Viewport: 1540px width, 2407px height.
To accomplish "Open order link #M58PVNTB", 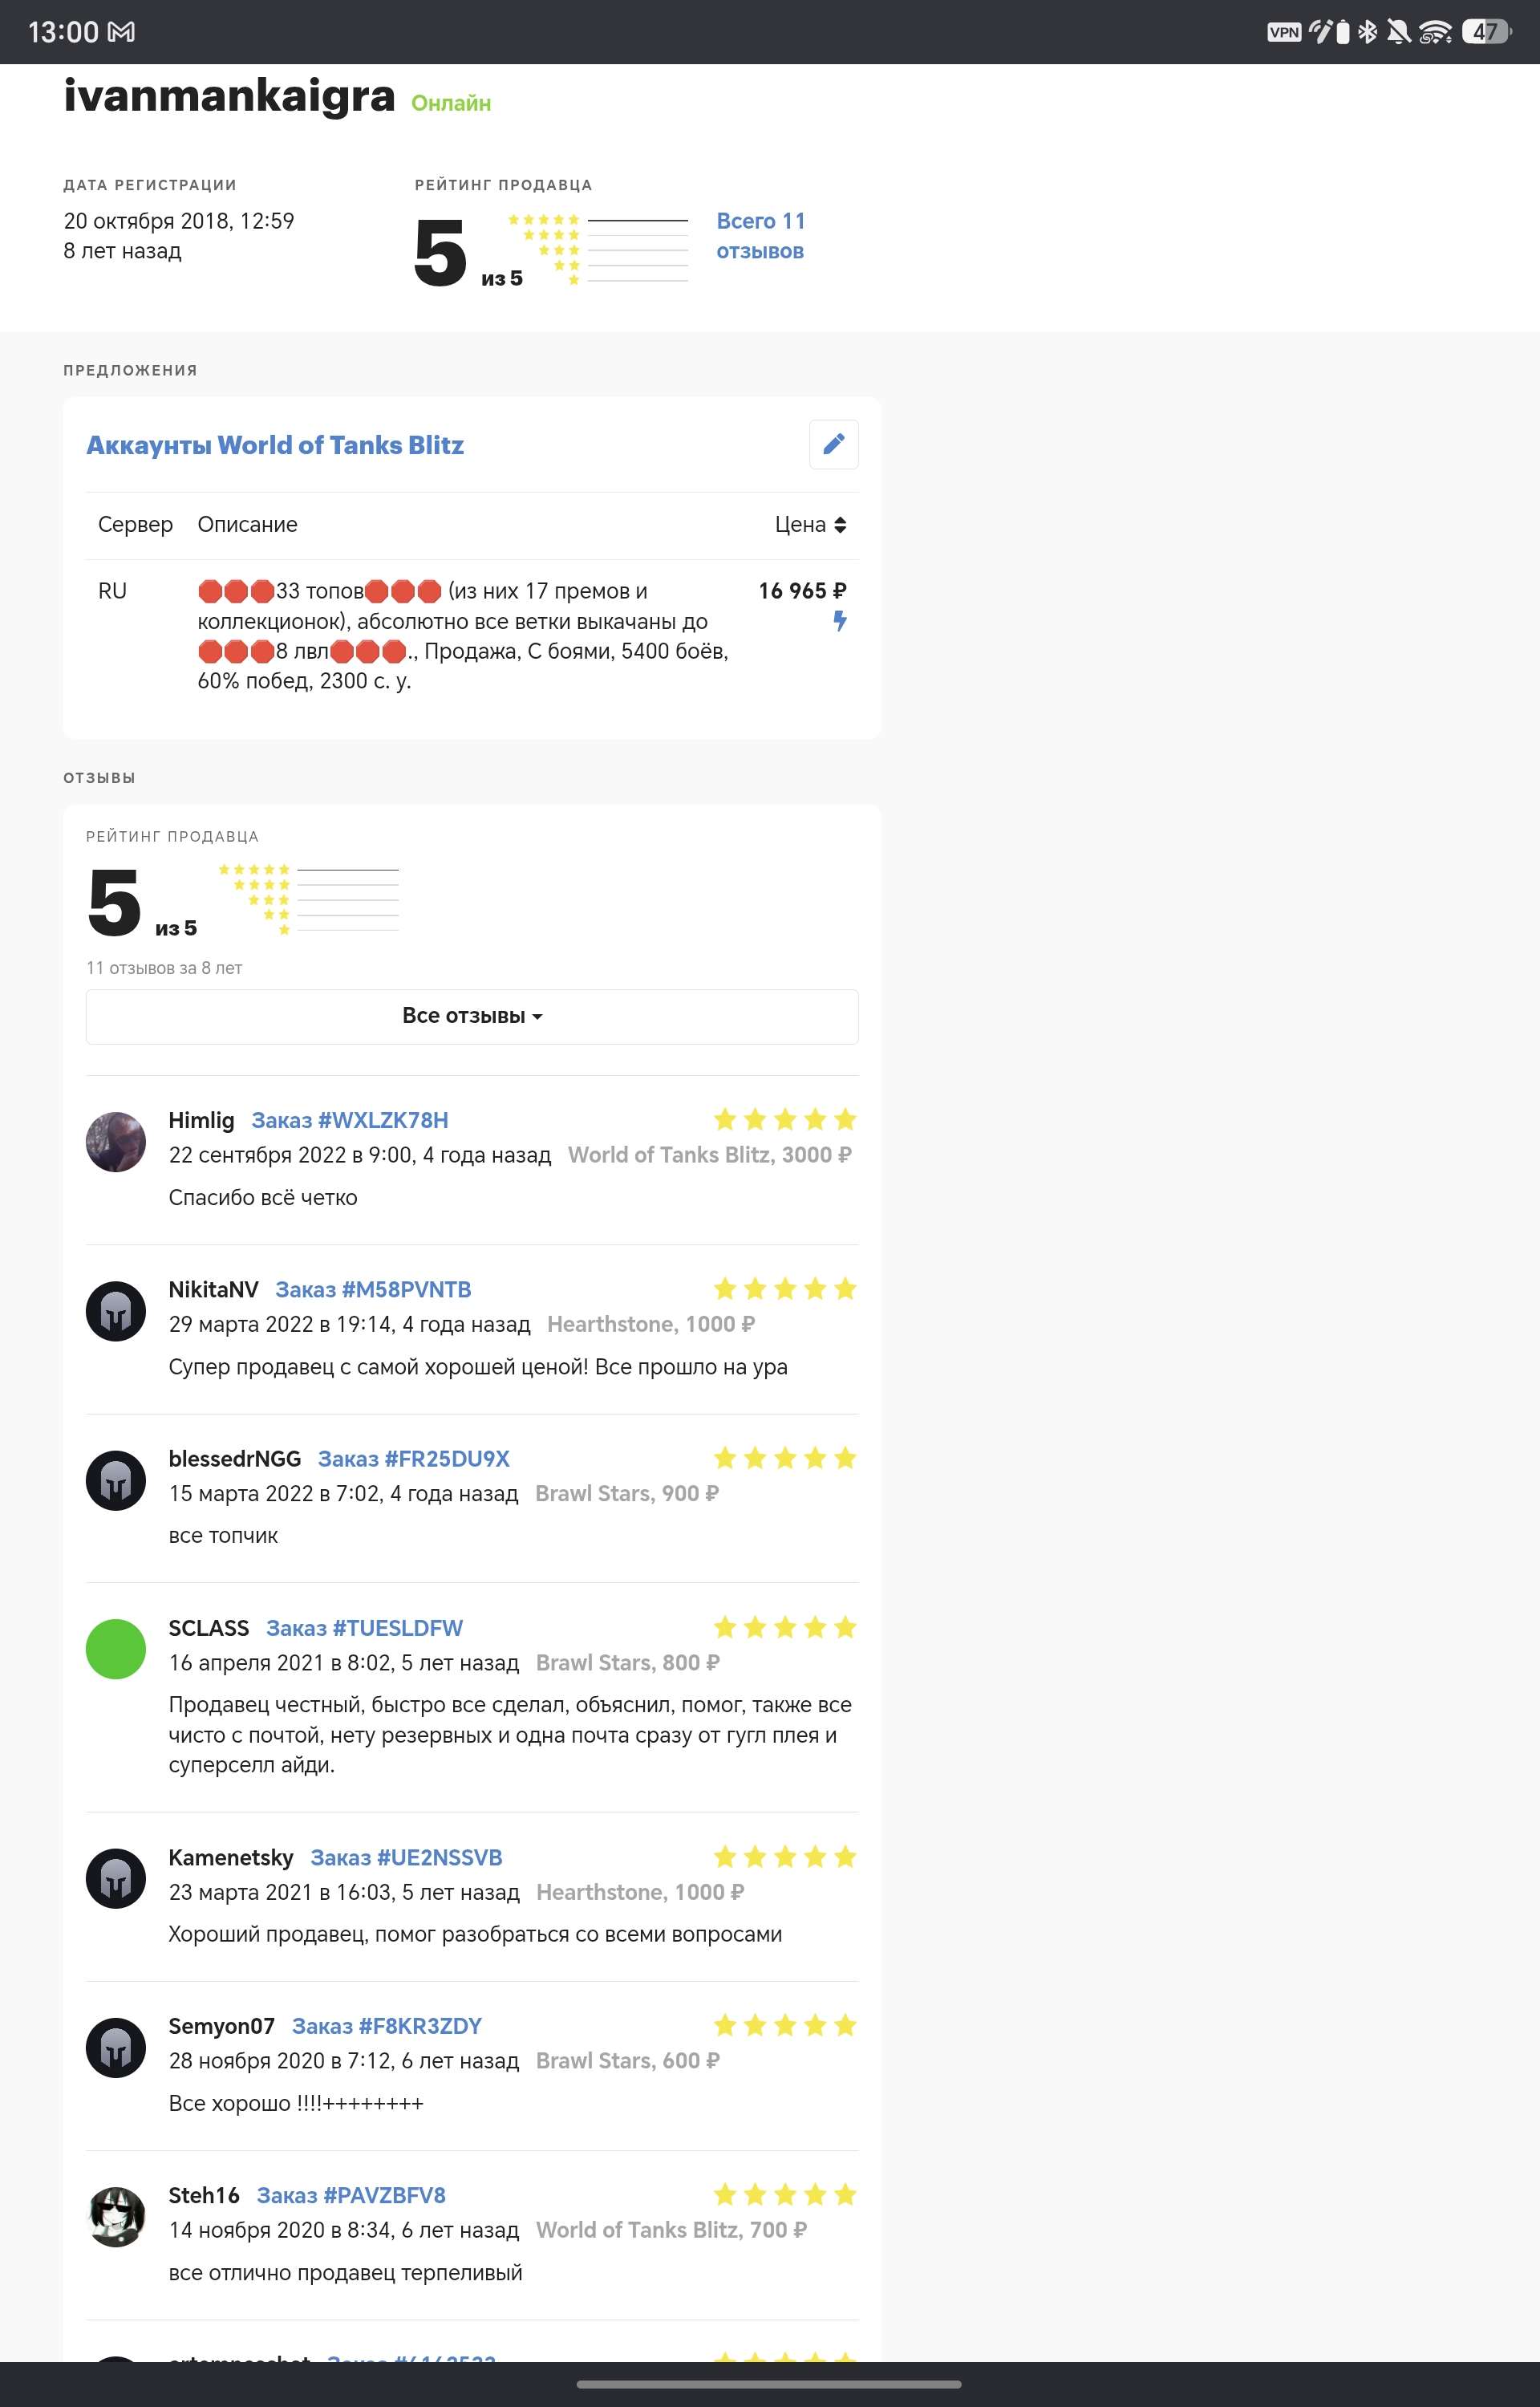I will tap(373, 1289).
